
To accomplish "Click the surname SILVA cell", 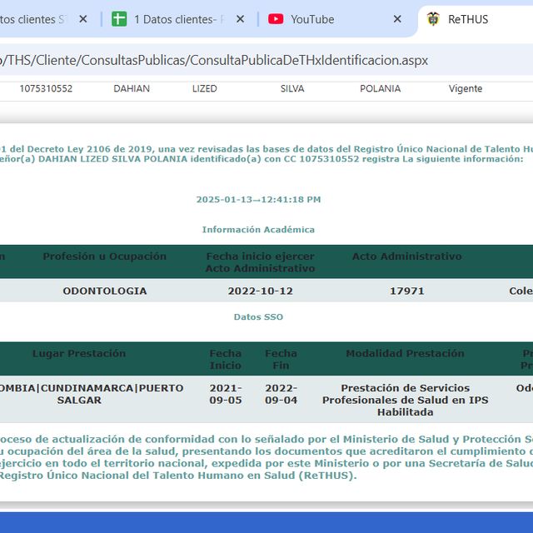I will click(x=292, y=89).
